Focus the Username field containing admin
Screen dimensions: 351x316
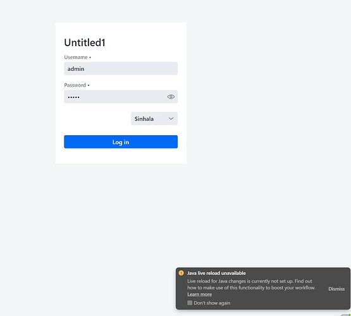(121, 68)
